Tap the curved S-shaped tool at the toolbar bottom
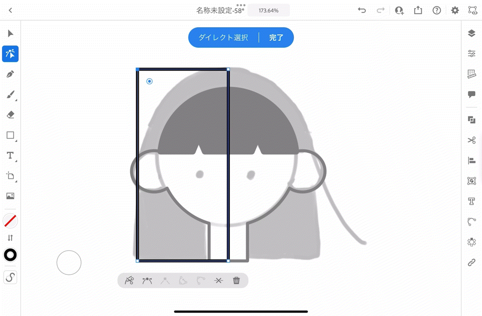This screenshot has width=482, height=316. click(x=10, y=277)
